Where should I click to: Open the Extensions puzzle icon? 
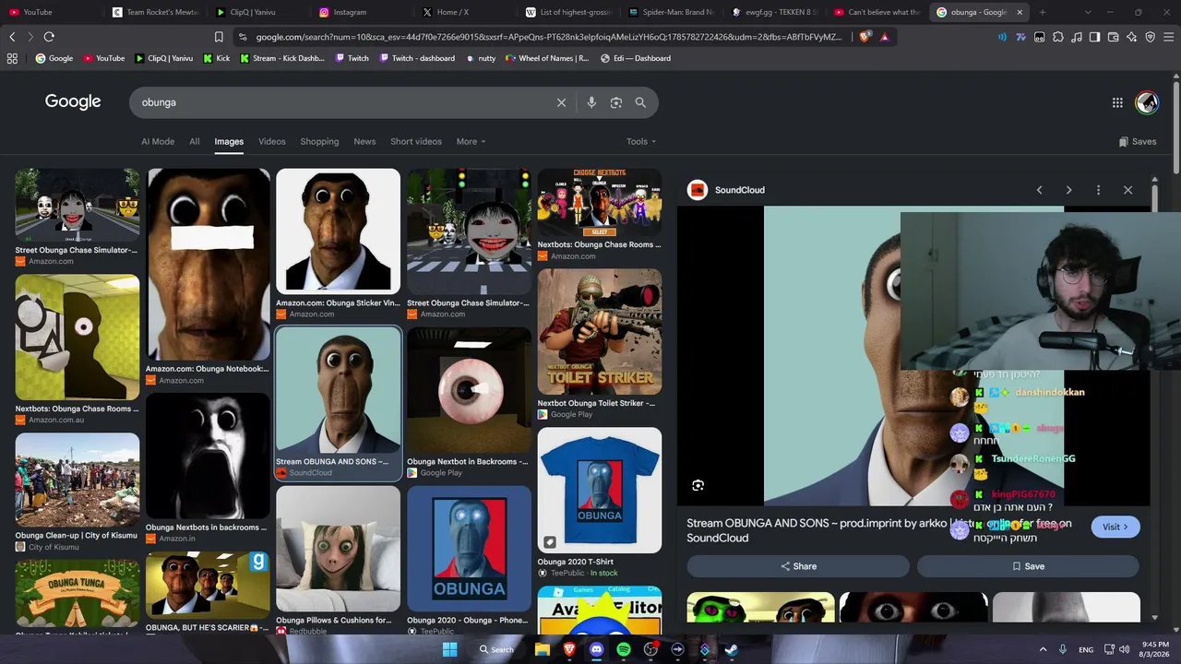point(1058,37)
